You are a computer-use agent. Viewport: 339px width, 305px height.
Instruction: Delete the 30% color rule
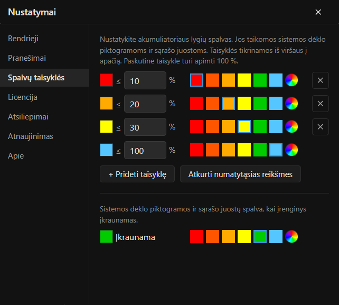pyautogui.click(x=320, y=127)
